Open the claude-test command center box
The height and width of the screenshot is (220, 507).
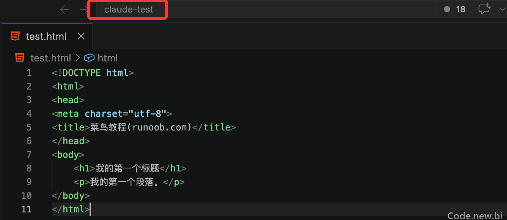click(x=129, y=9)
